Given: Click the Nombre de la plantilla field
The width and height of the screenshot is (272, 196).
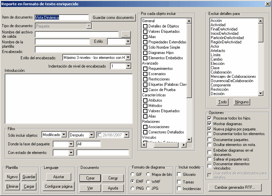Looking at the screenshot, I should click(x=62, y=42).
